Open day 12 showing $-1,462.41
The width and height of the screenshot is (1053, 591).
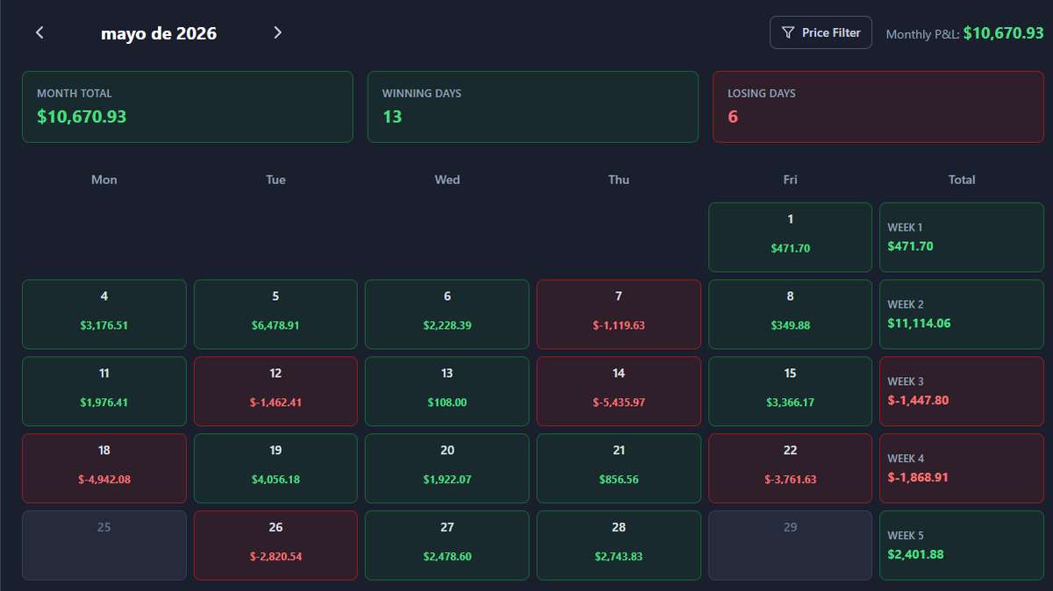coord(276,391)
